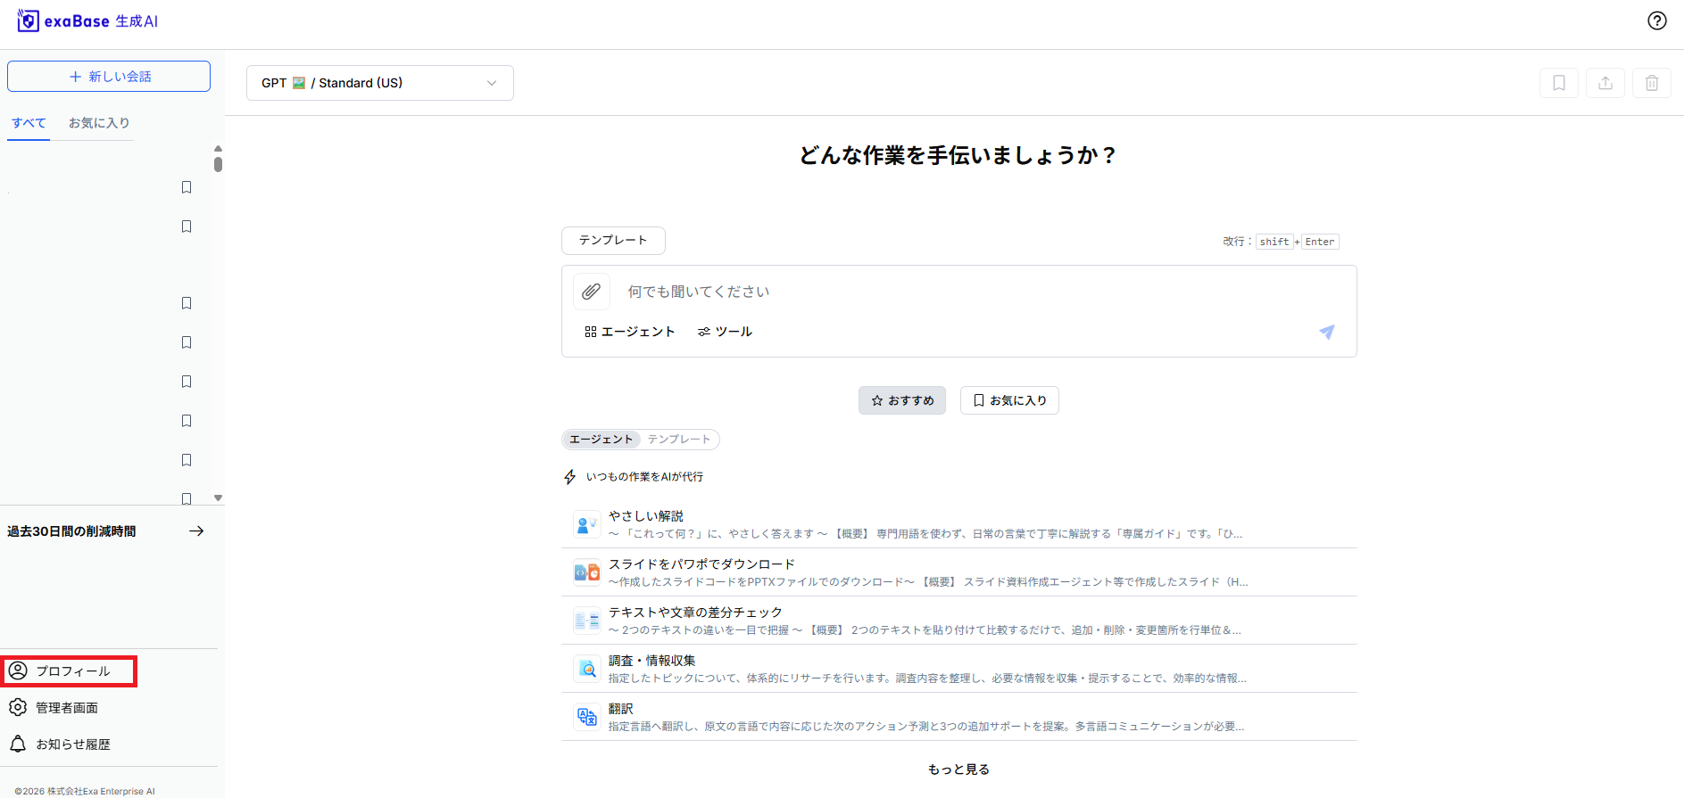
Task: Open the ツール options in the input box
Action: 725,332
